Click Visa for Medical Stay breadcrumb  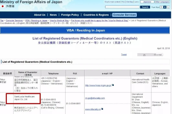pos(59,21)
